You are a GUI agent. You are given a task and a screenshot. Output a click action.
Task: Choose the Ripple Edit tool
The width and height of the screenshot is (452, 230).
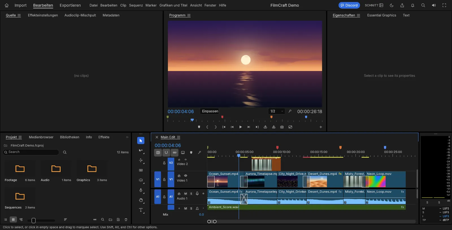click(x=141, y=160)
